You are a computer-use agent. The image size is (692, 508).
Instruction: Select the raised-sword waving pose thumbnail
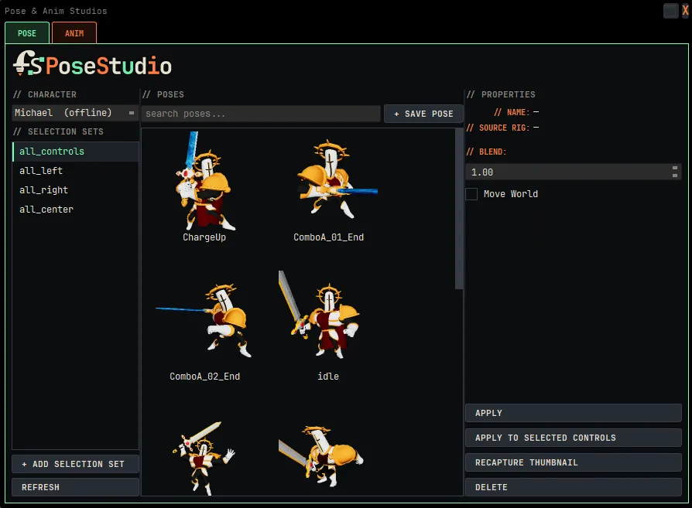[204, 457]
